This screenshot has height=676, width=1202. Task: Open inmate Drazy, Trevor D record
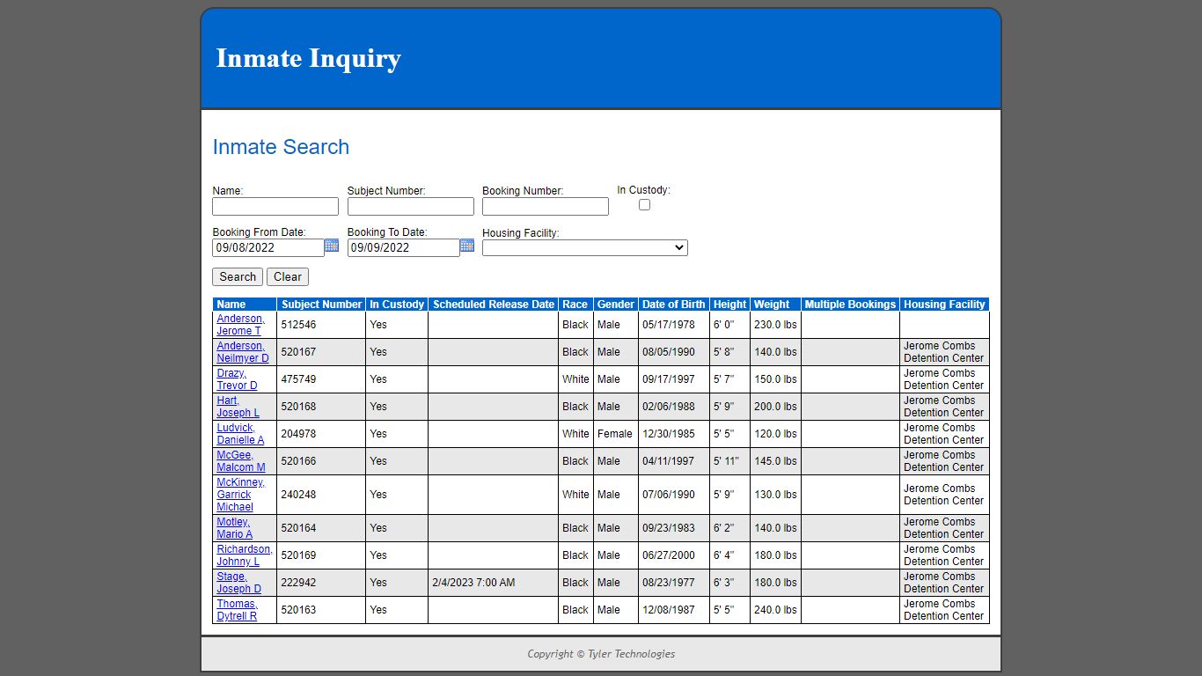(238, 379)
